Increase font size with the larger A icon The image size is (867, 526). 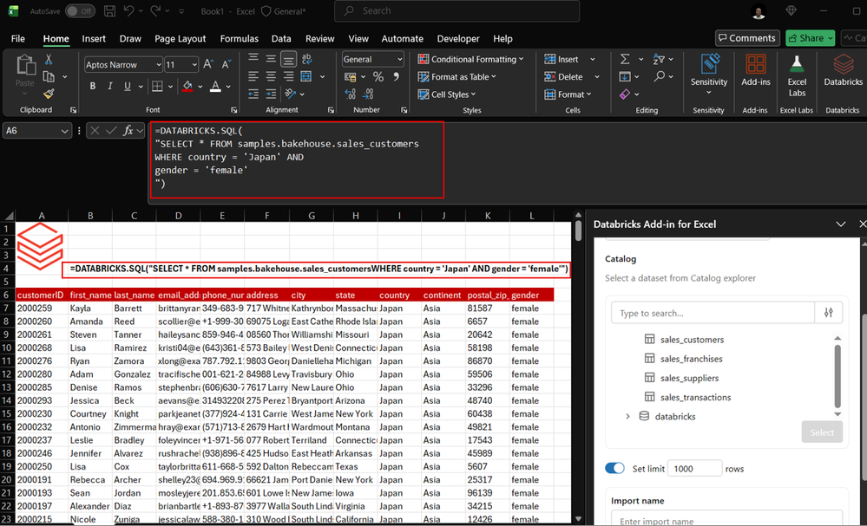(208, 65)
